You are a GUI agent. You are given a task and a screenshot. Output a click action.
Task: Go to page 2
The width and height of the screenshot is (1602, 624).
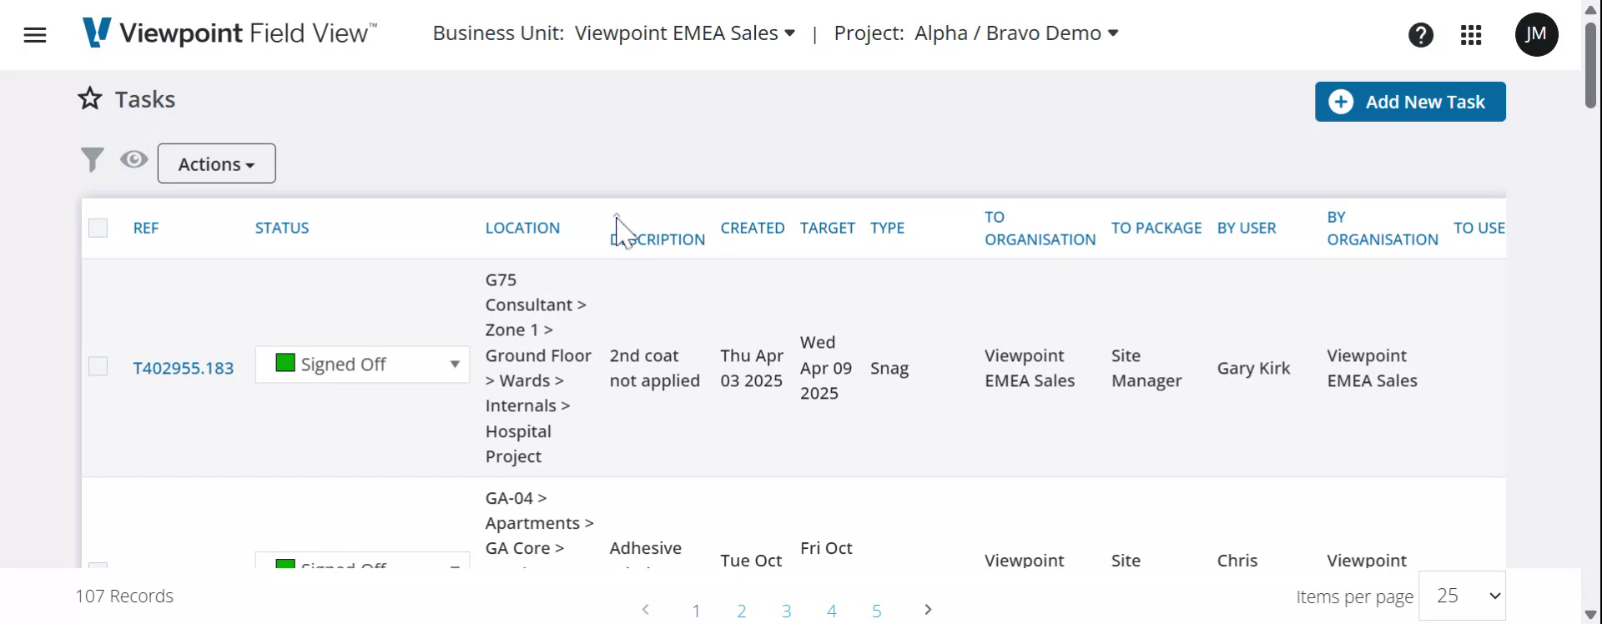tap(741, 611)
